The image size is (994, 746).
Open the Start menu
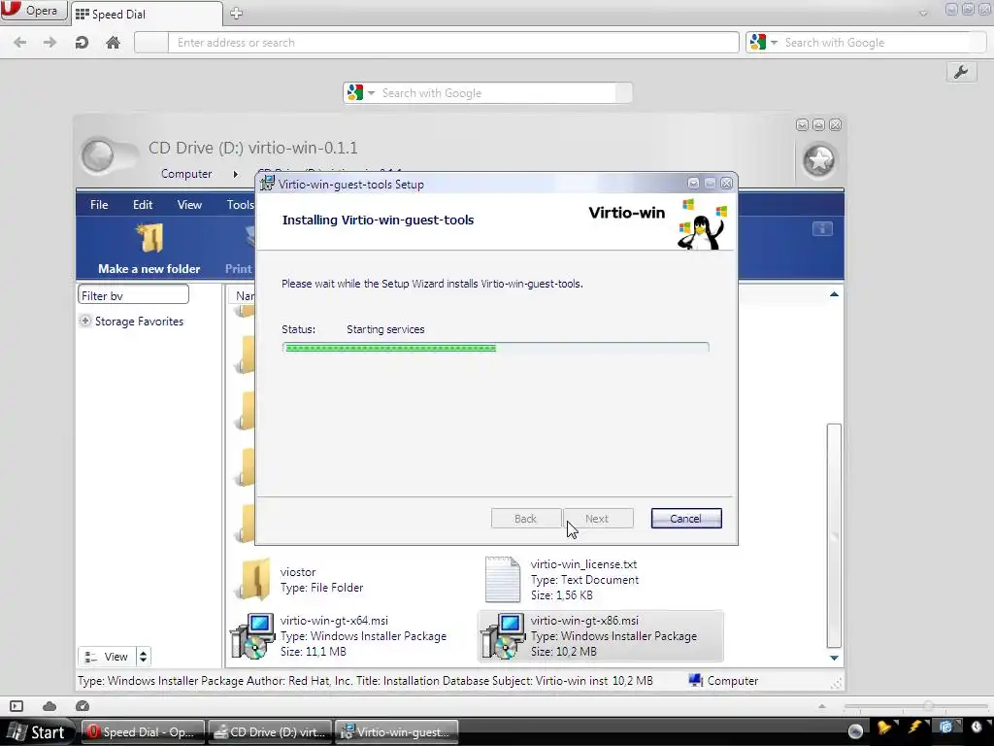click(37, 732)
